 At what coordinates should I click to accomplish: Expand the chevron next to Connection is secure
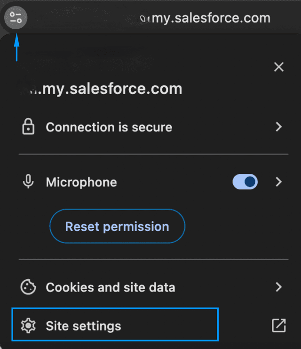(x=279, y=127)
